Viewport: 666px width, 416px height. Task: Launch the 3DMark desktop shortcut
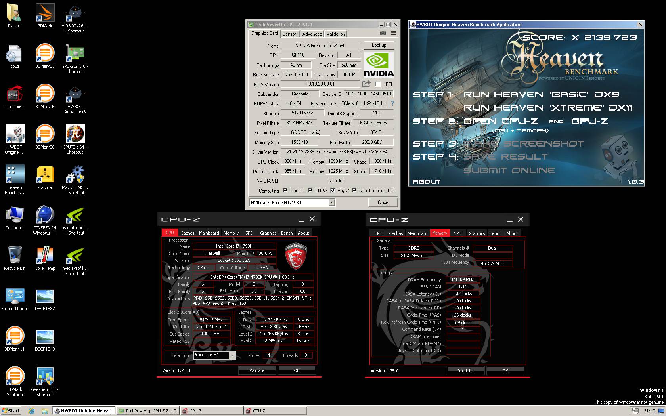(x=45, y=16)
